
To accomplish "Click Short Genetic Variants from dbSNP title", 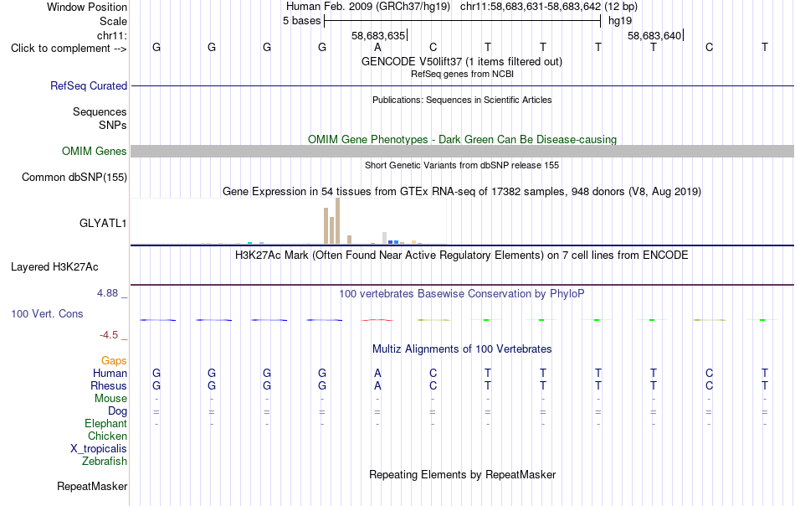I will (x=462, y=165).
